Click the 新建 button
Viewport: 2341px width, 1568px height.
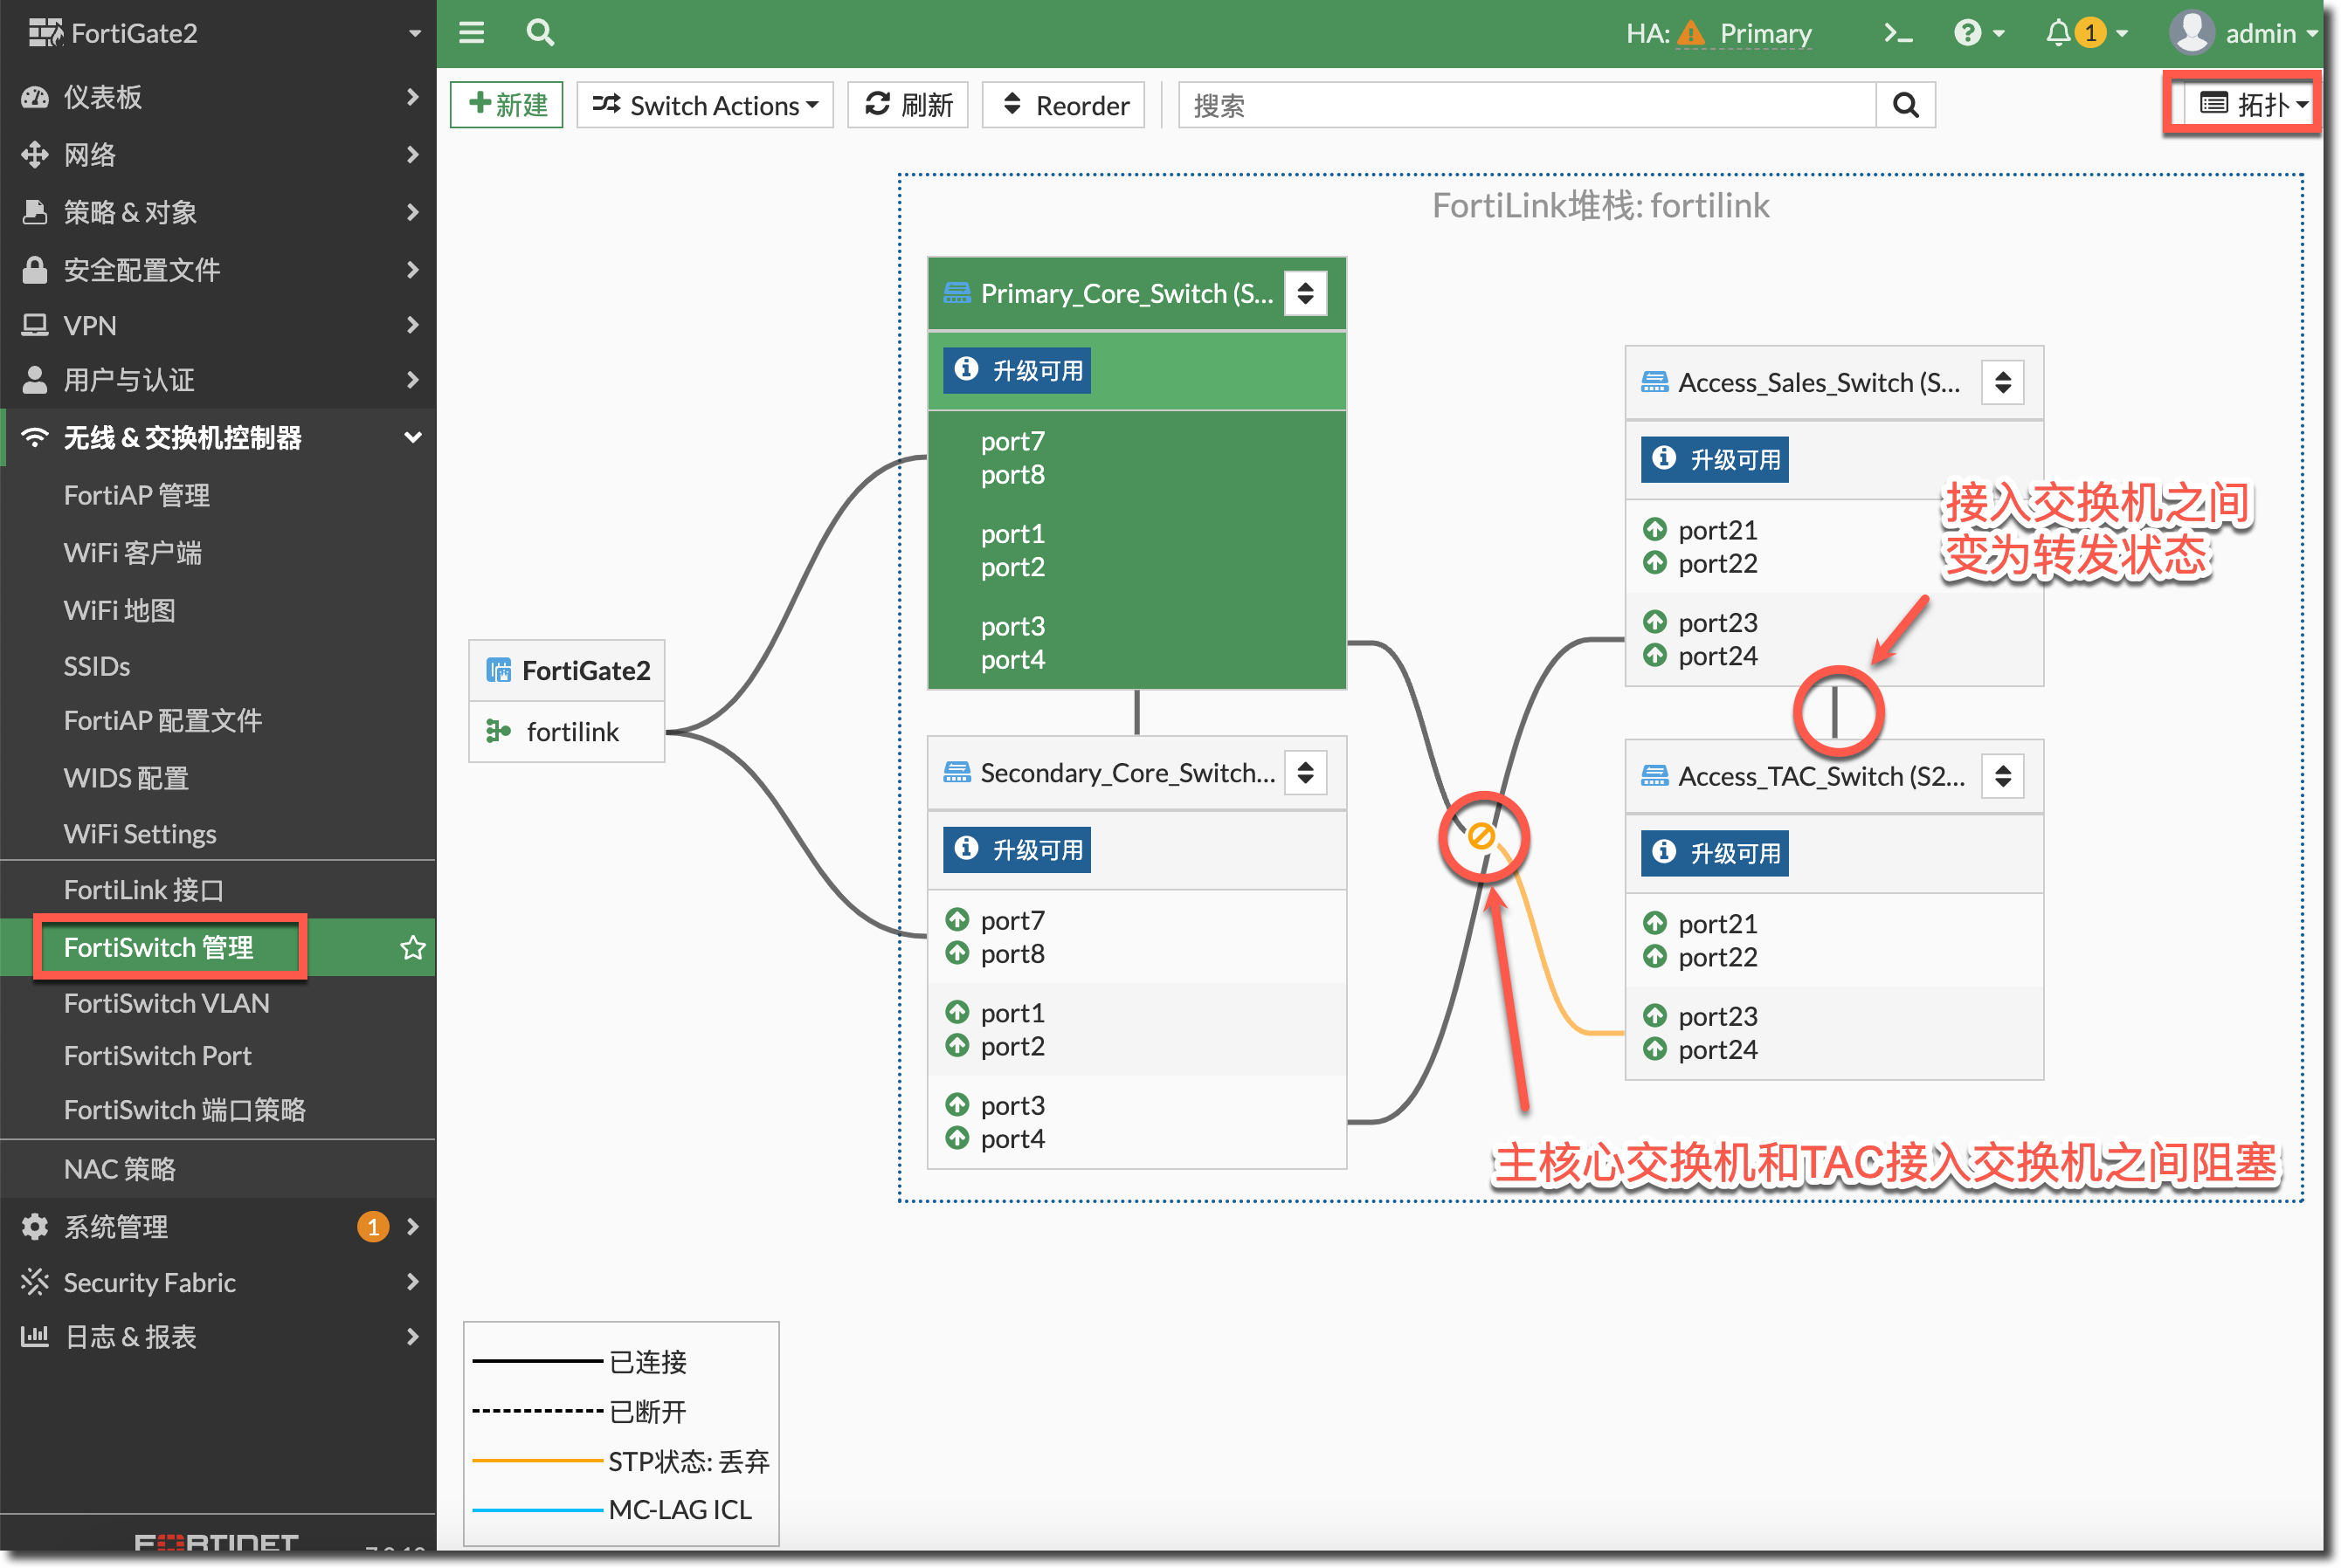pyautogui.click(x=507, y=105)
